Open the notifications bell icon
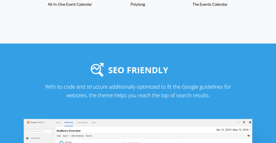This screenshot has height=143, width=276. [250, 122]
